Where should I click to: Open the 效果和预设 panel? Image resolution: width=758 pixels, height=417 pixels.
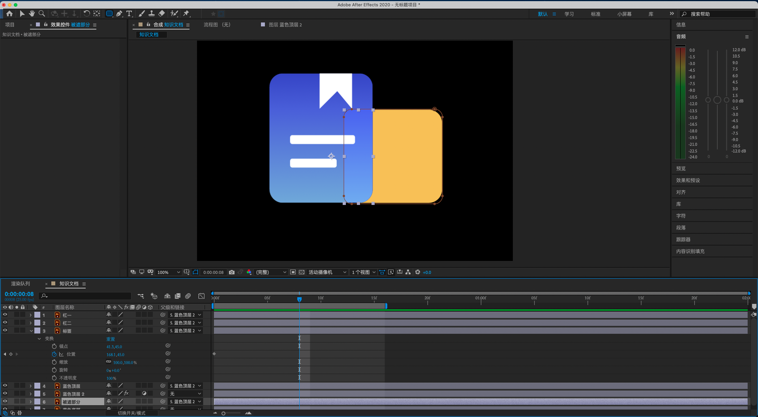(688, 181)
